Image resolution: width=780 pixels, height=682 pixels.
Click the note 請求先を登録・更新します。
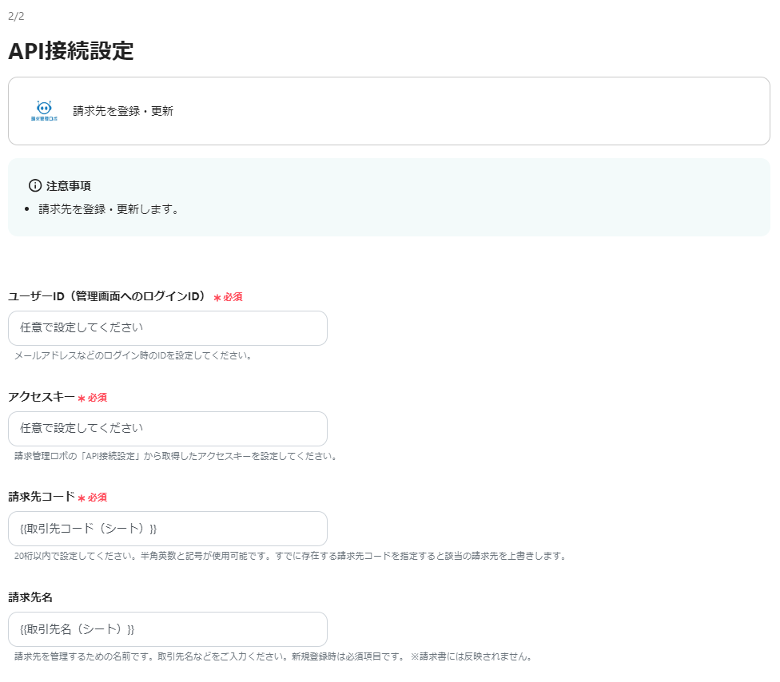click(x=109, y=209)
